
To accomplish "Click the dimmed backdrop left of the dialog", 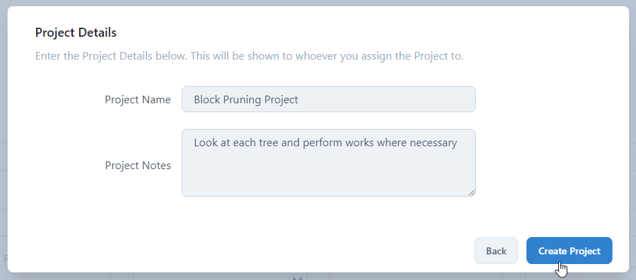I will (x=3, y=139).
